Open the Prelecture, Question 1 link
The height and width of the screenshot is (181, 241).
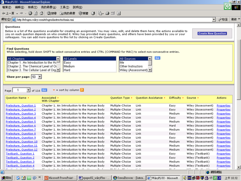point(21,106)
